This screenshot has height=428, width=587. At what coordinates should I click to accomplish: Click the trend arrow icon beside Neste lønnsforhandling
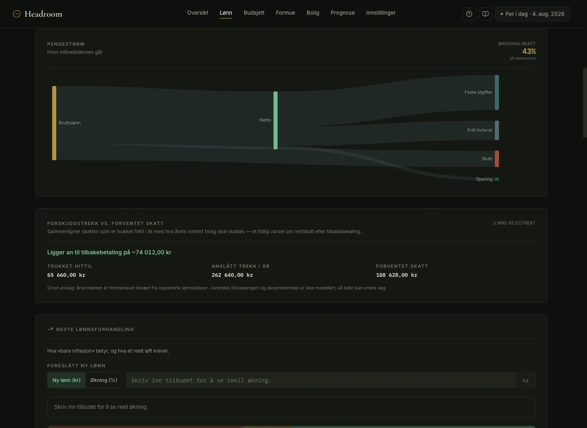tap(50, 329)
